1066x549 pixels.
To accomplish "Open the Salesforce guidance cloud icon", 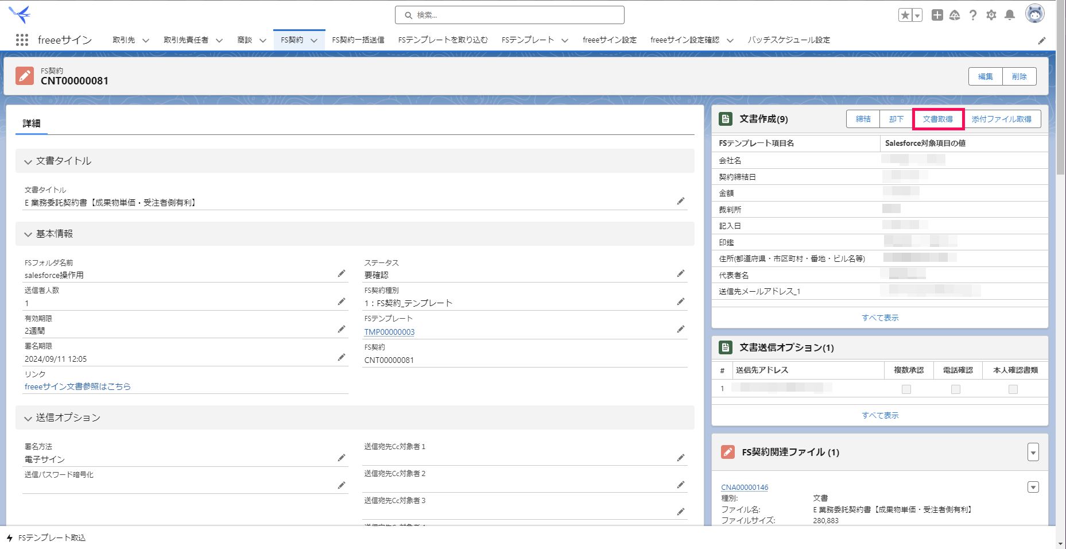I will point(955,15).
